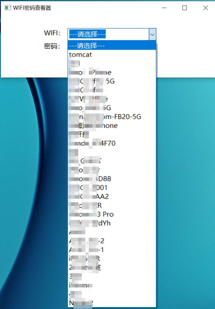Choose the list entry ending in -1
The height and width of the screenshot is (309, 215).
112,250
